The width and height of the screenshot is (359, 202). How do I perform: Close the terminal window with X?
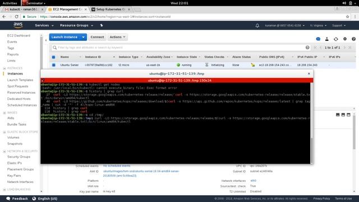(x=309, y=74)
